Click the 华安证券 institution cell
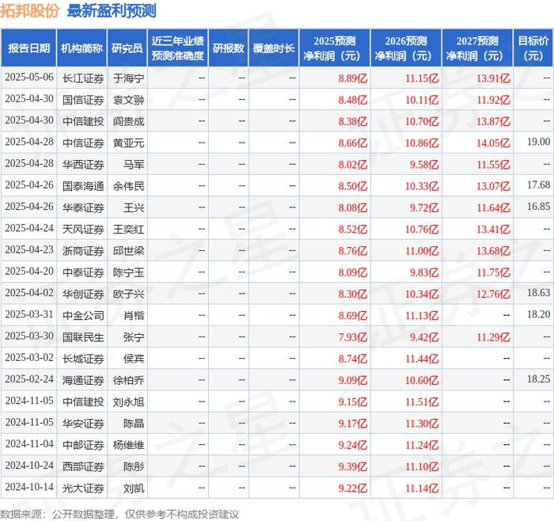The width and height of the screenshot is (554, 521). tap(83, 424)
